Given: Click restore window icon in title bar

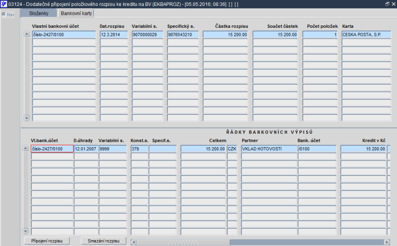Looking at the screenshot, I should (387, 4).
